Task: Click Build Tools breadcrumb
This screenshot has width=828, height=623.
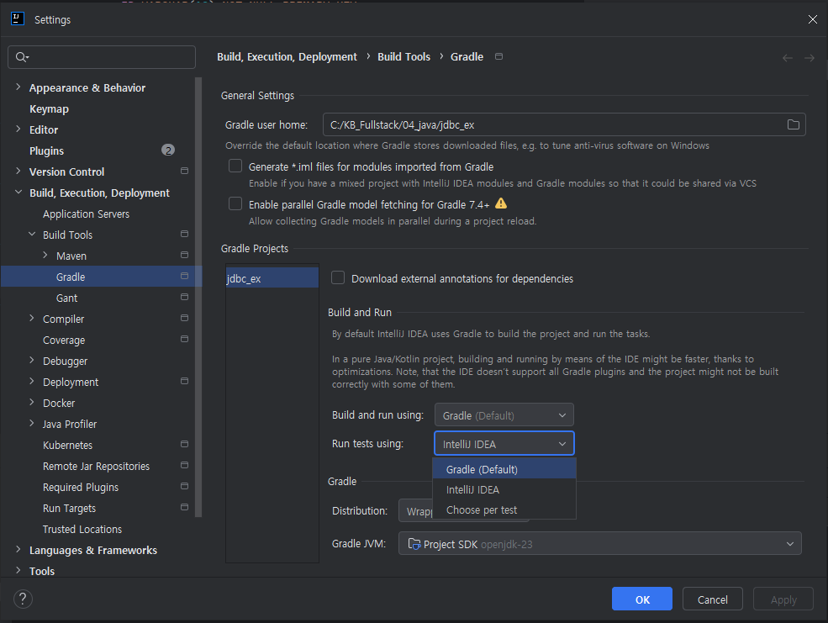Action: click(x=404, y=56)
